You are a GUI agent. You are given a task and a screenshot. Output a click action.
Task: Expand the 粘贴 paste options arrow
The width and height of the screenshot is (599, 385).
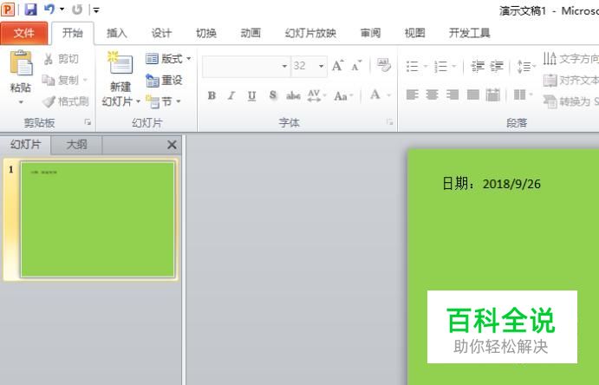point(21,102)
